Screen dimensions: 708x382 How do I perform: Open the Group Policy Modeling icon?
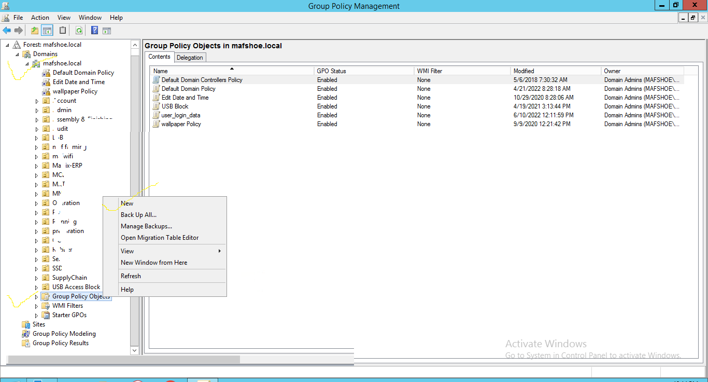pos(26,334)
